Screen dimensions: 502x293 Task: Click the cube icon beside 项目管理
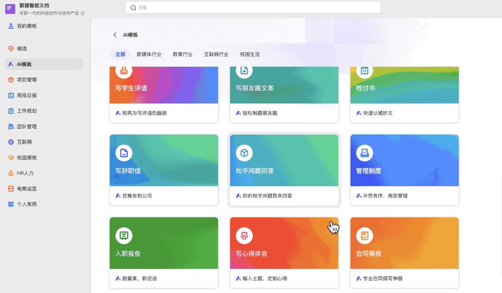[11, 80]
